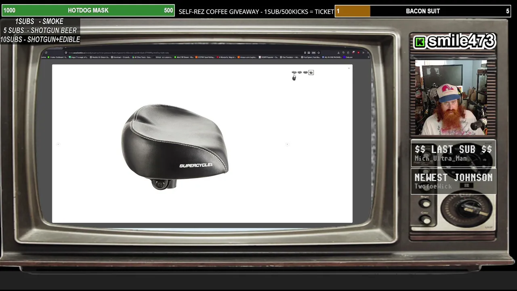The height and width of the screenshot is (291, 517).
Task: Select the third saddle thumbnail
Action: tap(305, 72)
